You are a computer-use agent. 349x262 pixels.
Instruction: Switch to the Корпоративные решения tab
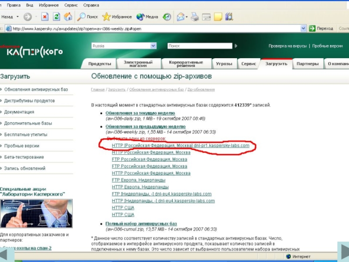[x=186, y=64]
